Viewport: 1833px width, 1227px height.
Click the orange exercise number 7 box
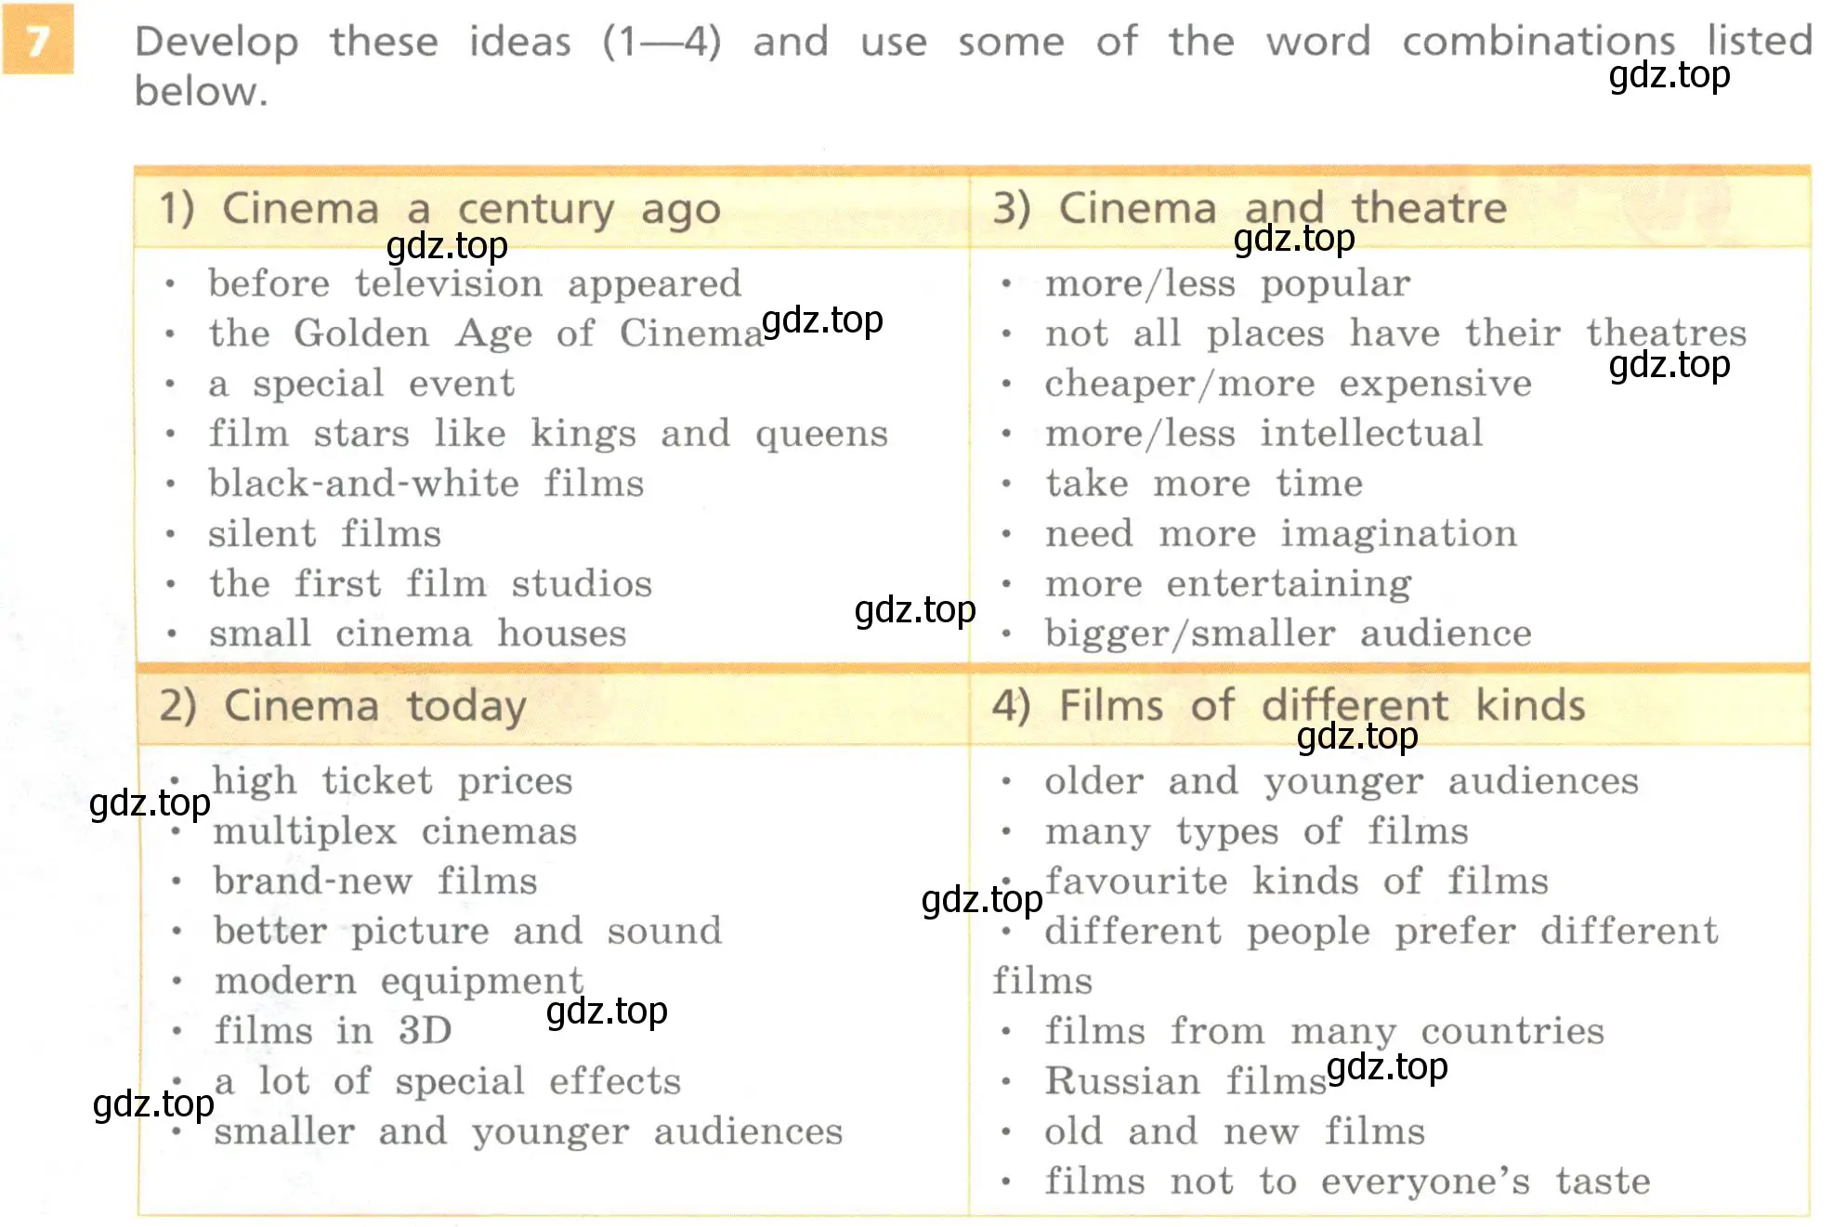click(38, 39)
